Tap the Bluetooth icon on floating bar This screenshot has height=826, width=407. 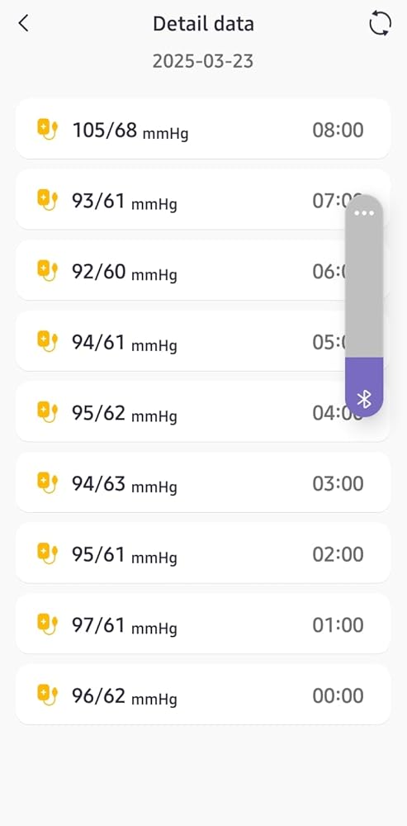pos(364,399)
